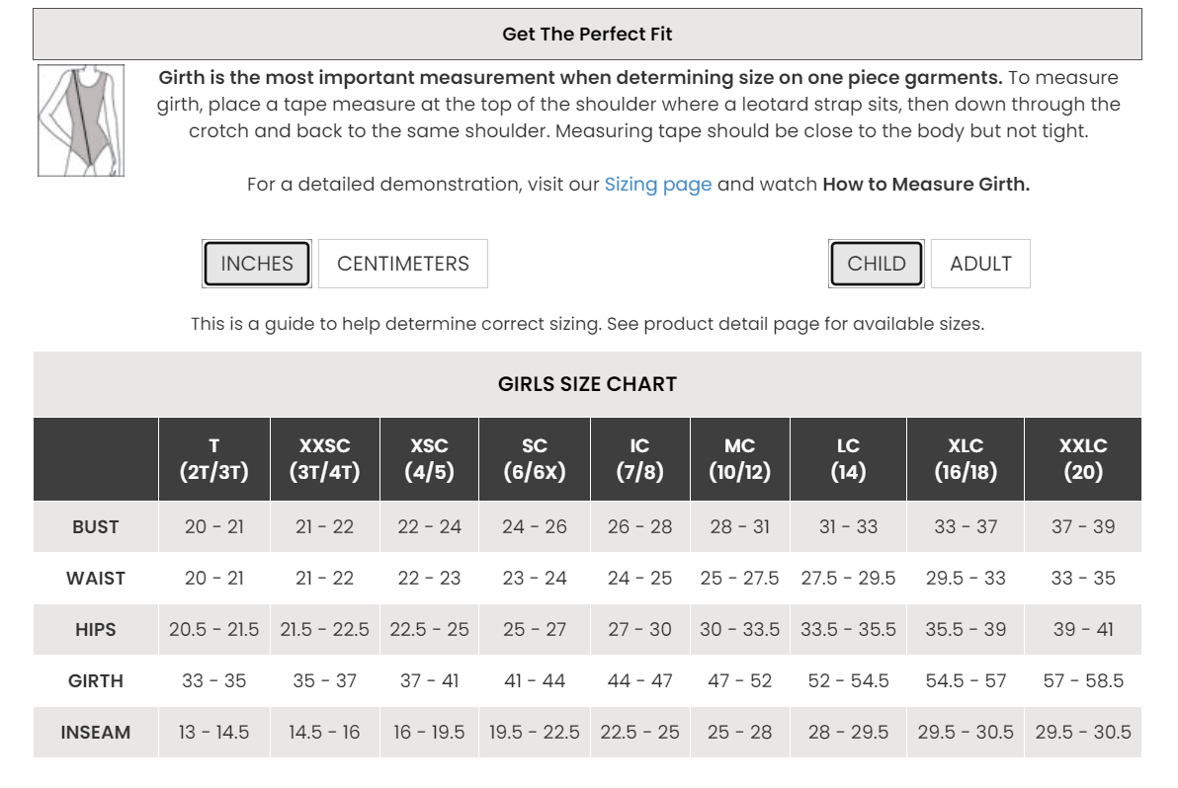Select the MC (10/12) column header
Screen dimensions: 1178x788
pos(739,459)
